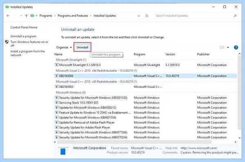This screenshot has height=162, width=245.
Task: Click icon of Update KB4589212
Action: 57,108
